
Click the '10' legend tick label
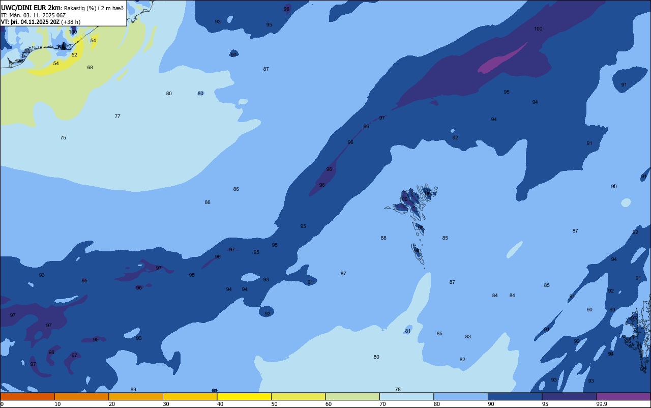[57, 404]
